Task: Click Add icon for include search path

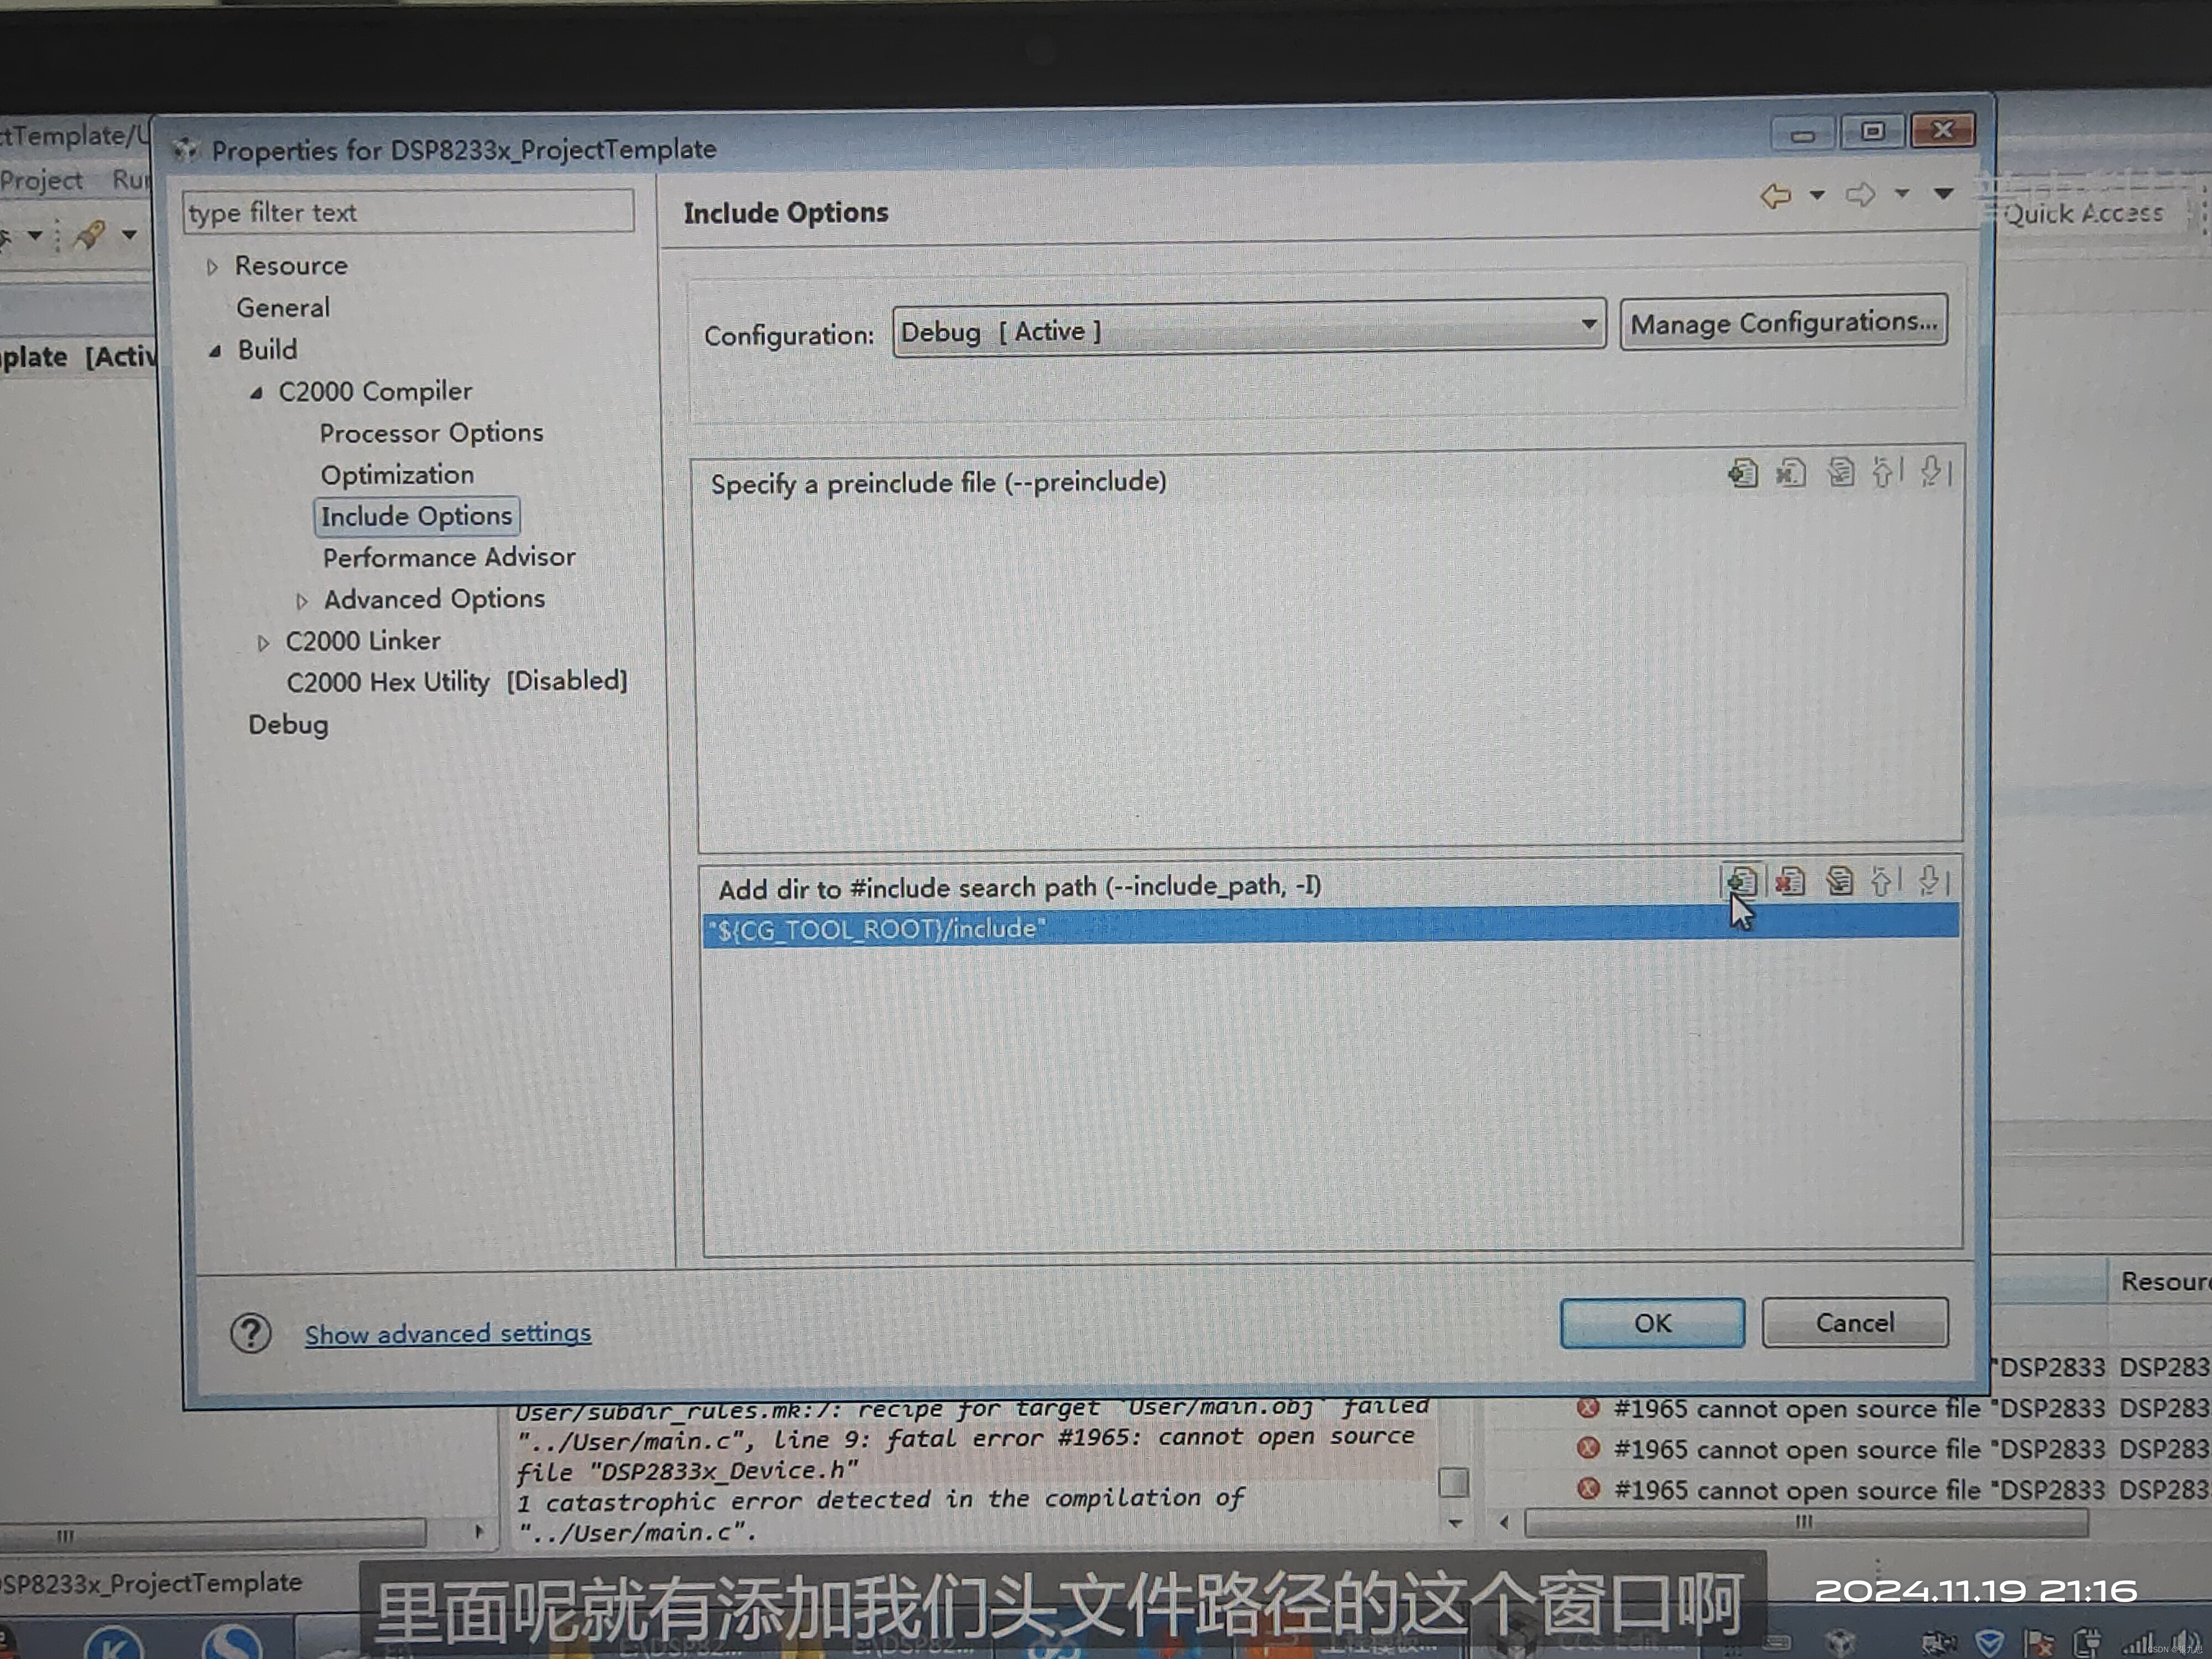Action: pyautogui.click(x=1741, y=881)
